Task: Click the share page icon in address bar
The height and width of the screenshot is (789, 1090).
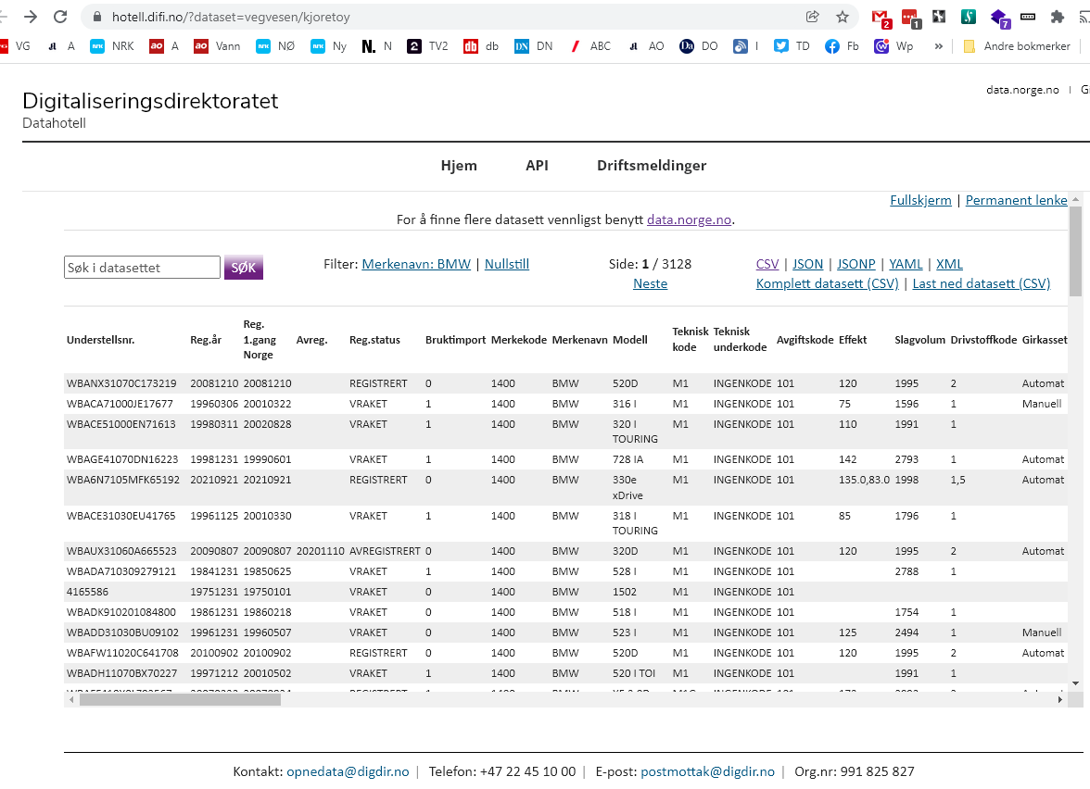Action: [813, 17]
